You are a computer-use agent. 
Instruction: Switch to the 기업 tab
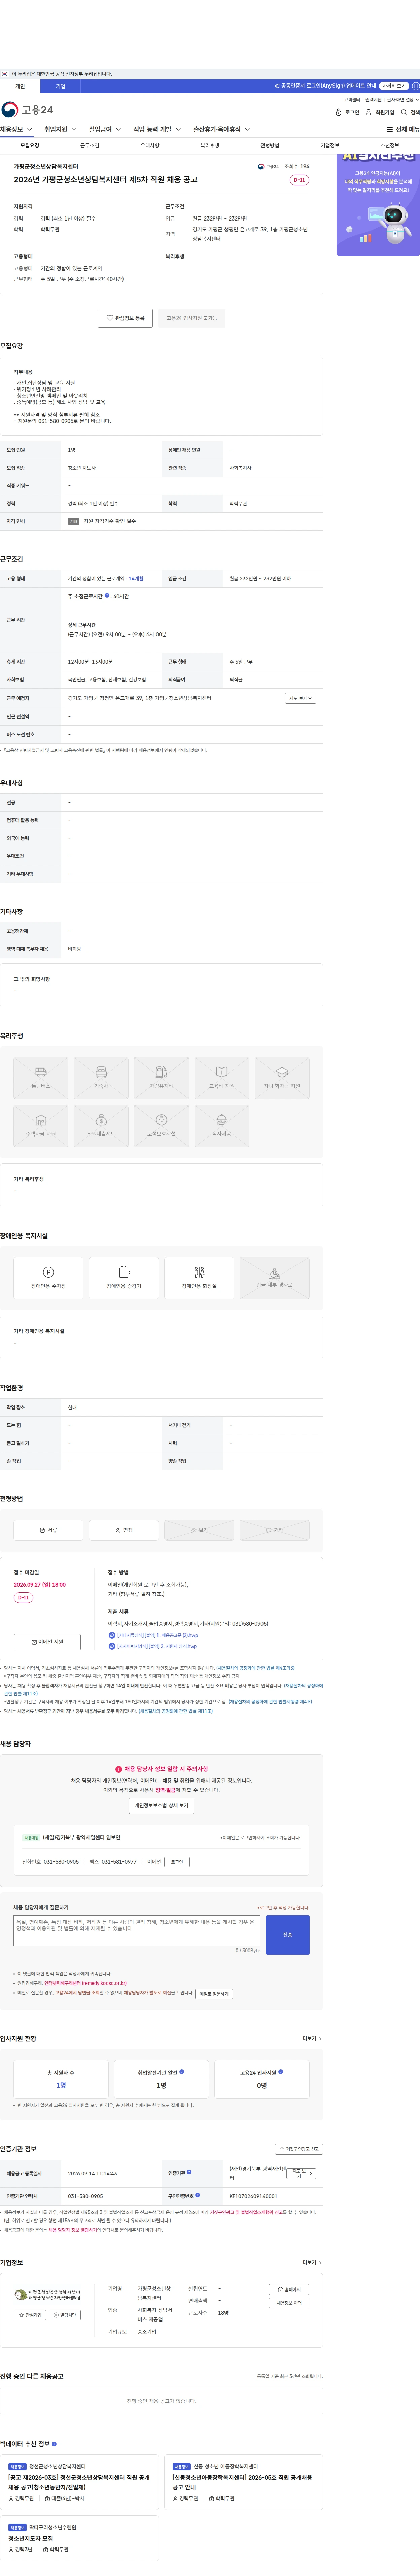(60, 86)
